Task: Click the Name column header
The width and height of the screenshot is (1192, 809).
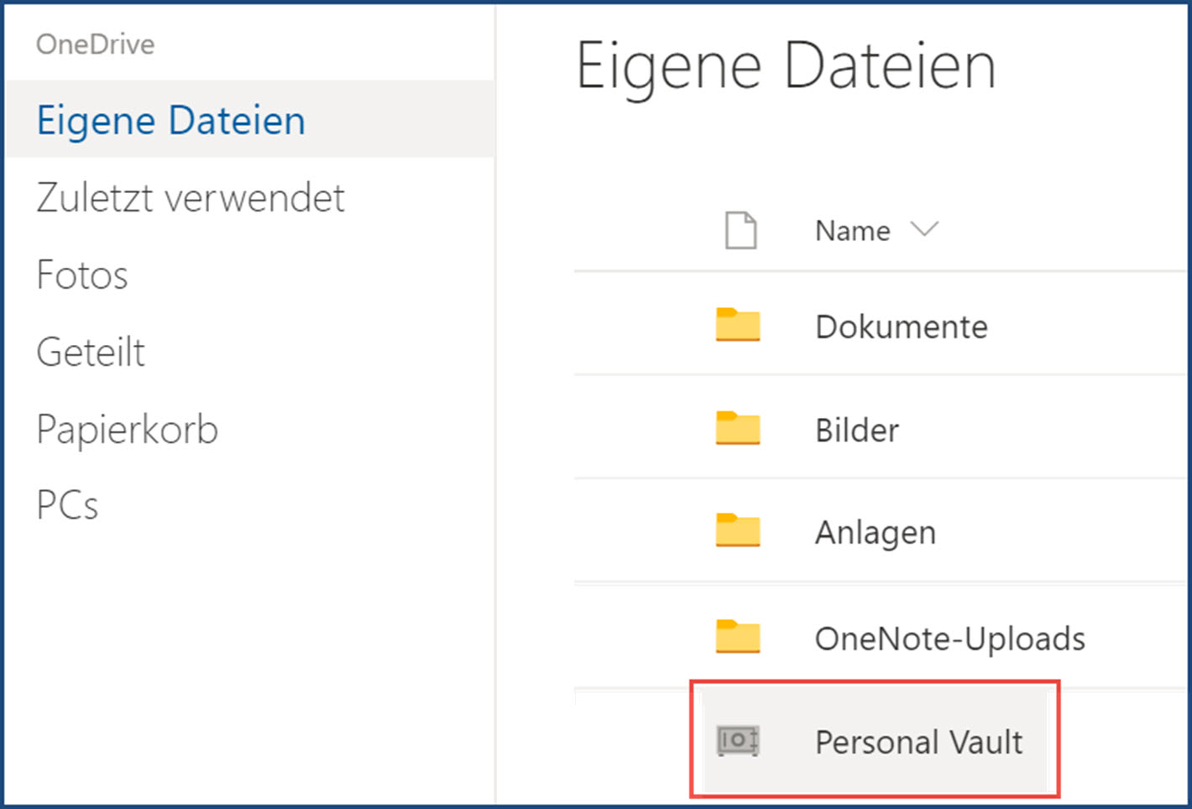Action: 852,231
